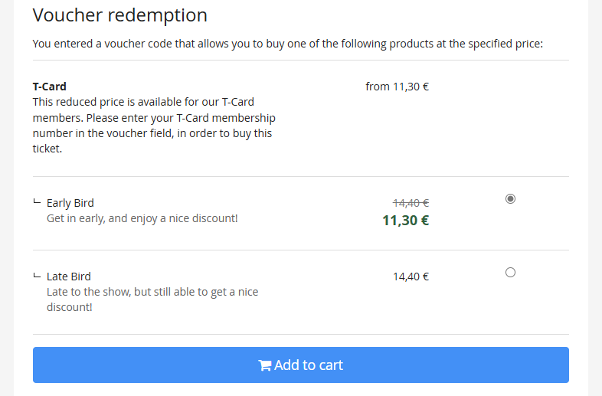Image resolution: width=602 pixels, height=396 pixels.
Task: Select the Early Bird radio button
Action: coord(511,198)
